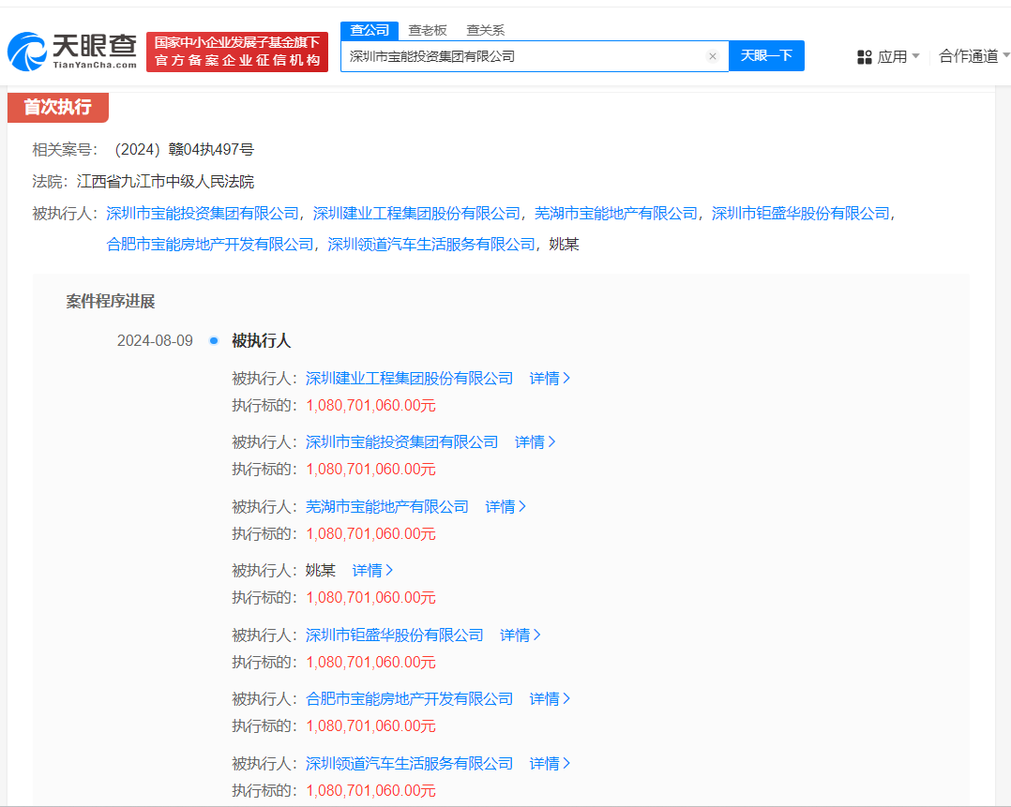This screenshot has width=1011, height=807.
Task: Select the 查公司 tab
Action: pyautogui.click(x=369, y=30)
